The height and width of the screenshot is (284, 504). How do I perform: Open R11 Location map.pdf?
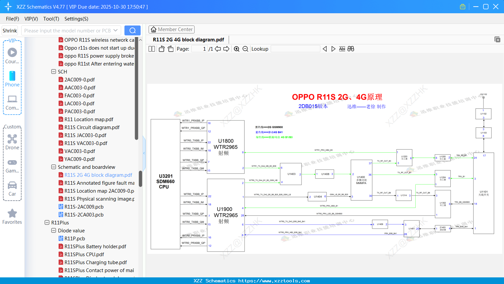[x=89, y=119]
